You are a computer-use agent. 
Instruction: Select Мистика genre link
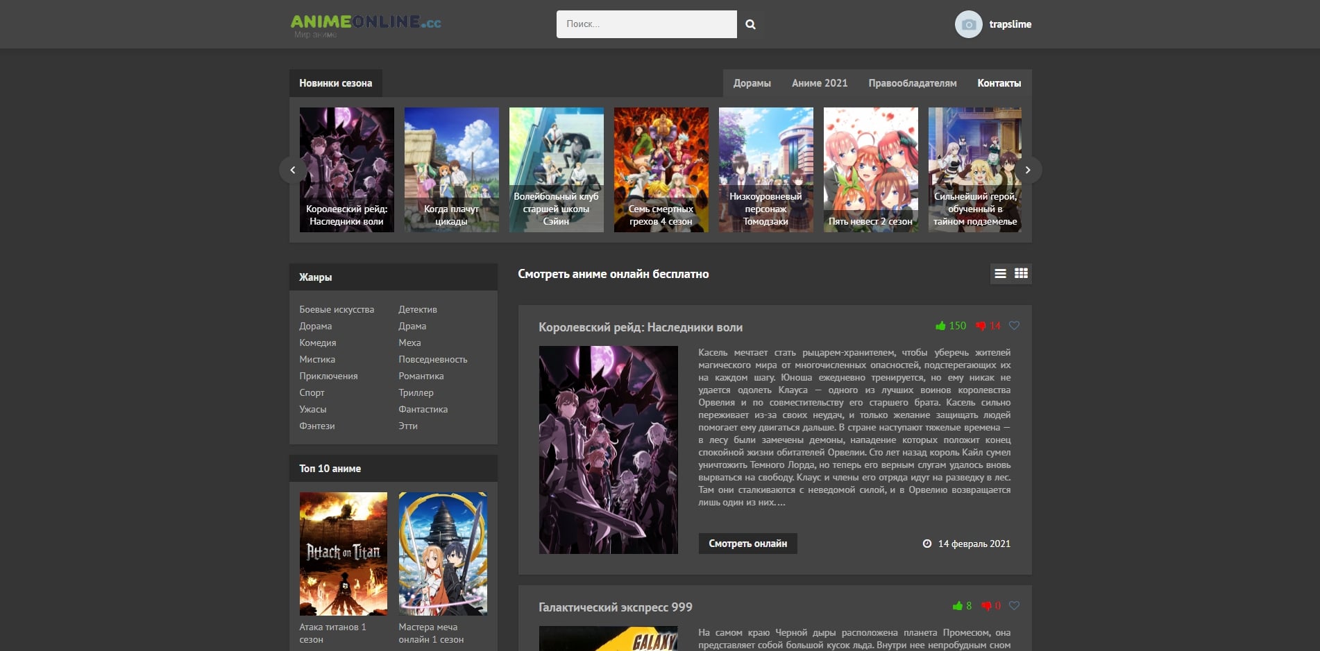(x=317, y=359)
